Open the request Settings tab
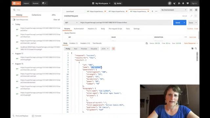Viewport: 210px width, 118px height. (136, 29)
